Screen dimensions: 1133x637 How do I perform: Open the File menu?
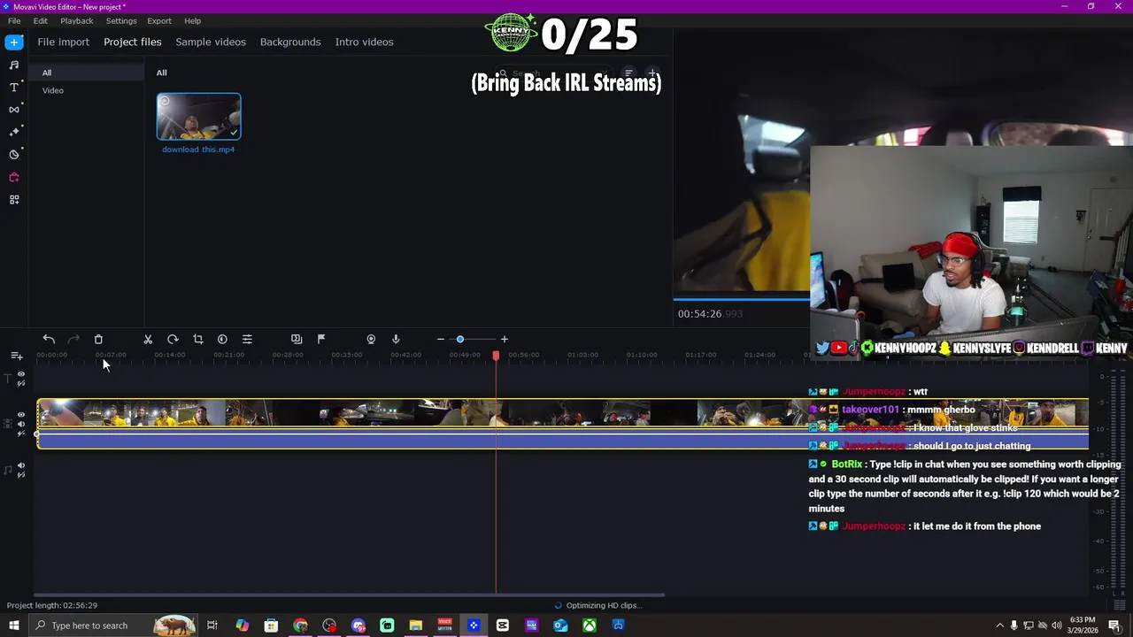tap(14, 20)
